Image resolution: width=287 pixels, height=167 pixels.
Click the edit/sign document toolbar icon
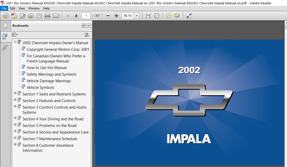22,16
